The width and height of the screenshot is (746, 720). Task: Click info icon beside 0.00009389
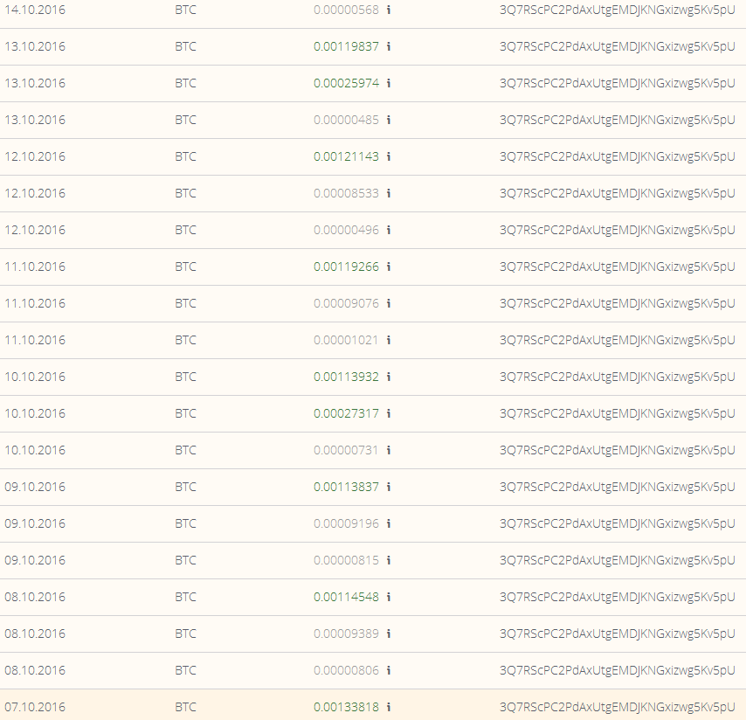tap(389, 633)
